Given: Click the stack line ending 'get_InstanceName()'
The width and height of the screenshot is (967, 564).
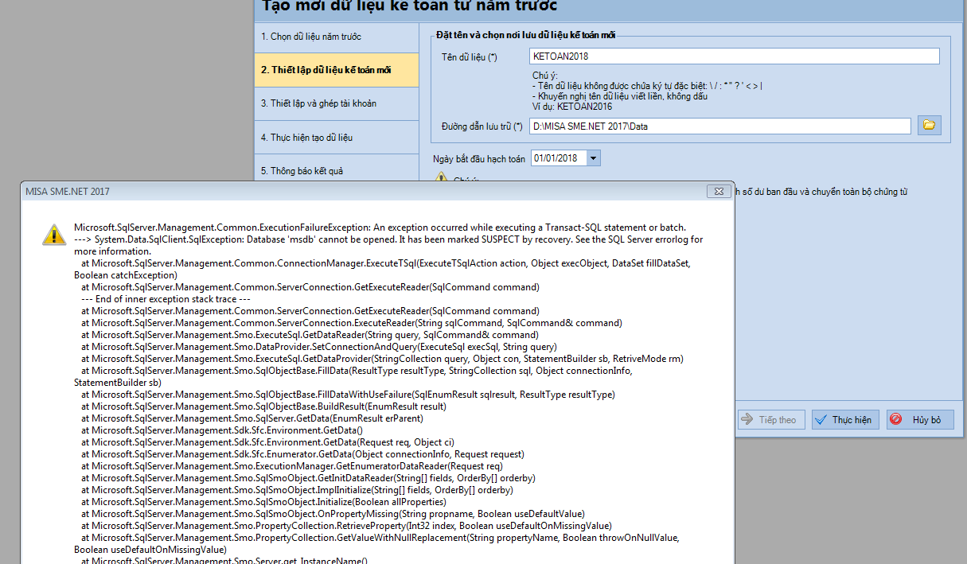Looking at the screenshot, I should [x=224, y=561].
